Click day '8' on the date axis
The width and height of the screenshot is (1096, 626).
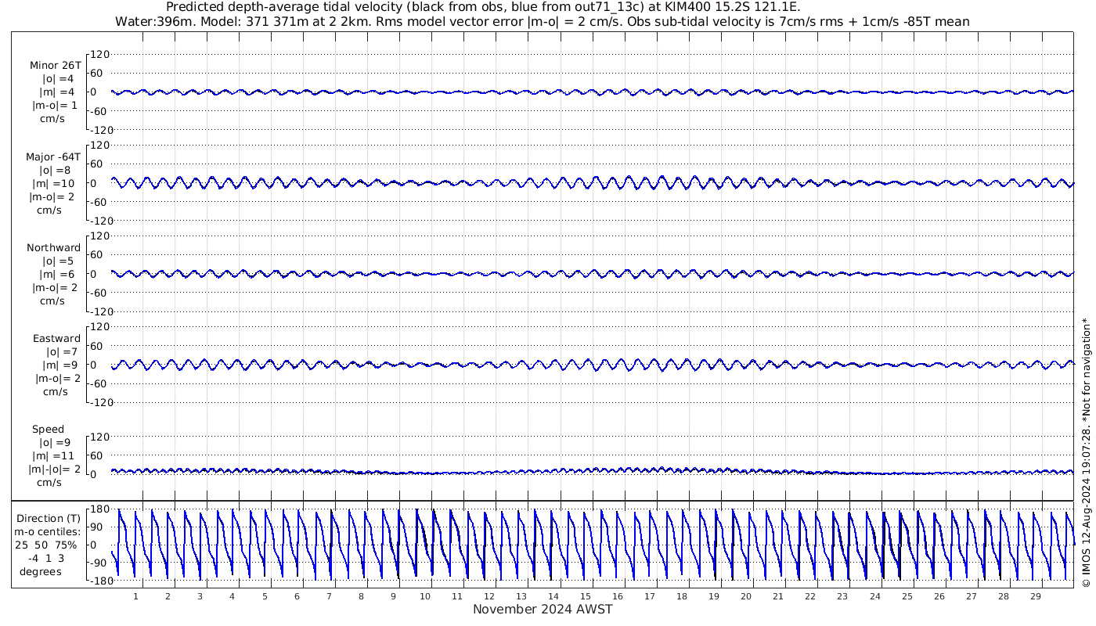361,596
